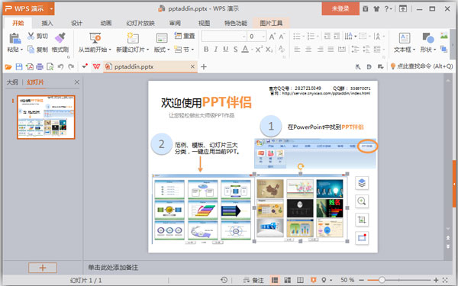Open the Insert (插入) tab
Screen dimensions: 458x286
47,24
